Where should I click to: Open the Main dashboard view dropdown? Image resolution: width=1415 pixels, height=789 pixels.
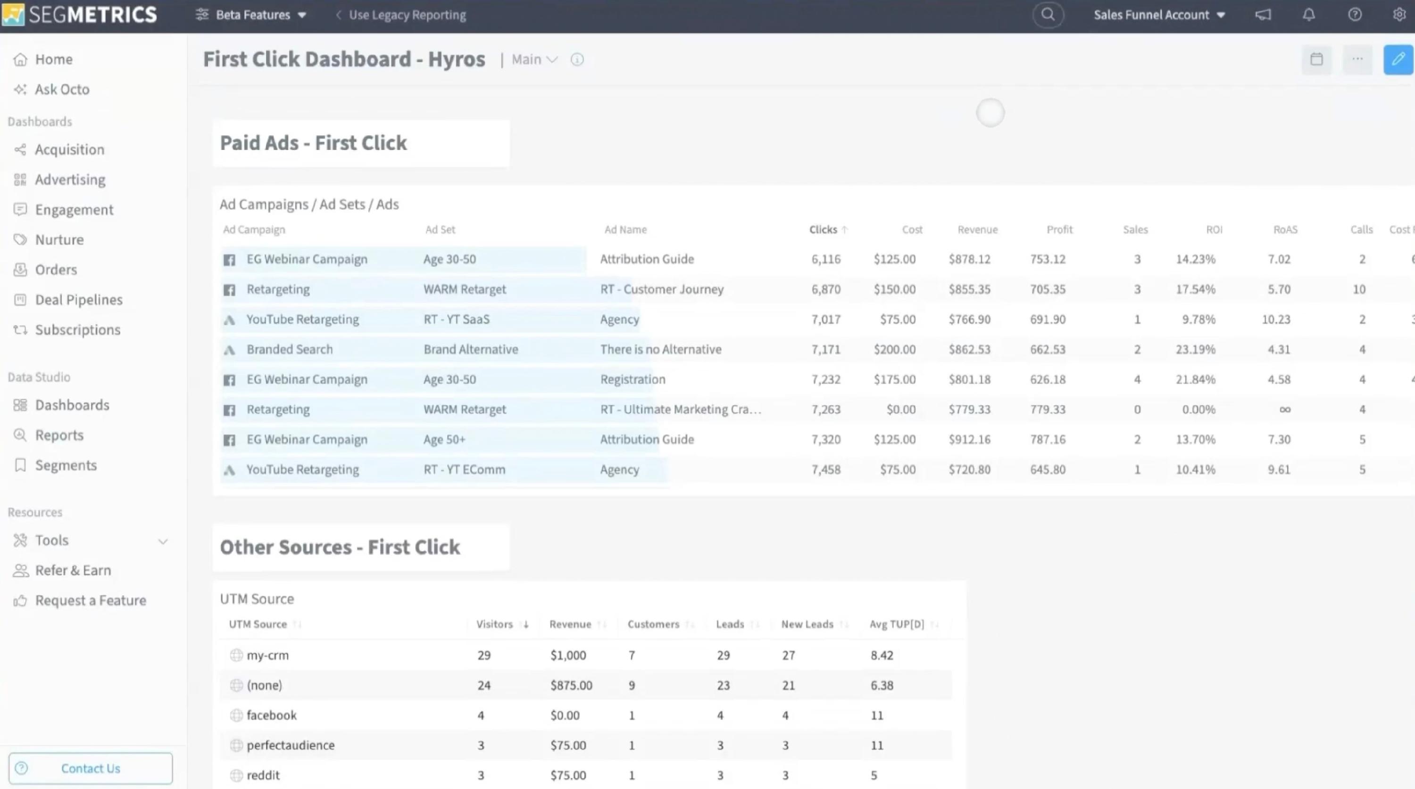(534, 59)
